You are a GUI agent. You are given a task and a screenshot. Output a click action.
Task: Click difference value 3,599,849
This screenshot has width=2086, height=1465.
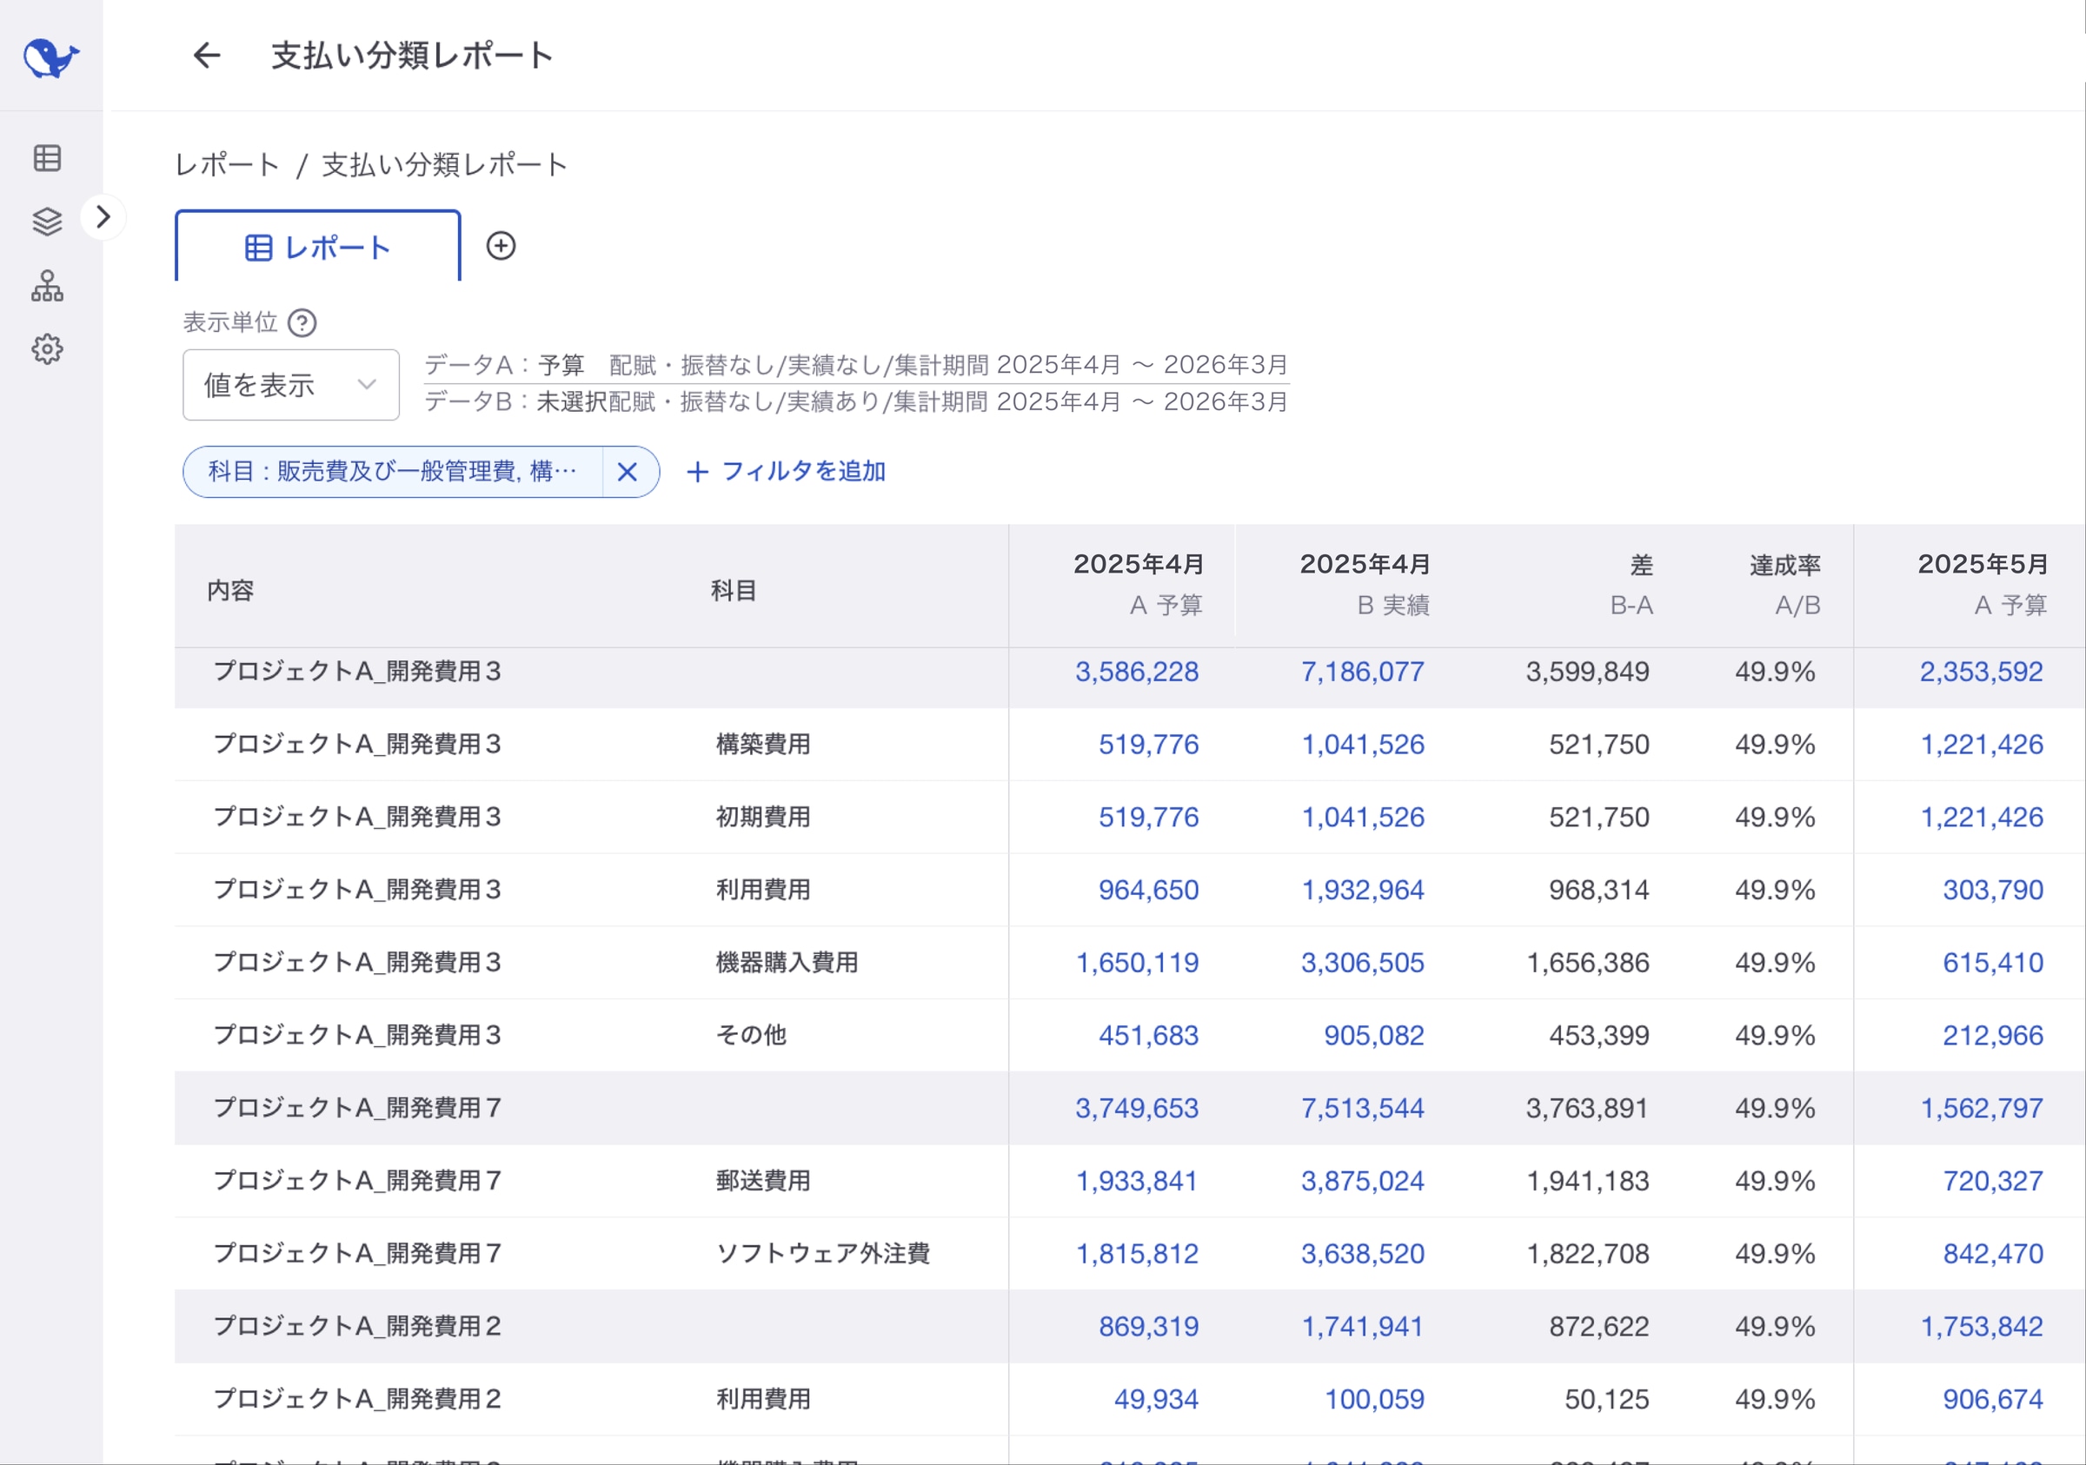point(1587,671)
